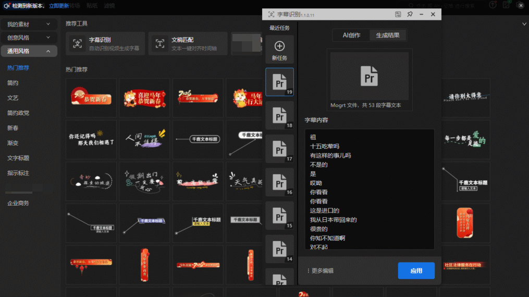Select the 文艺 category
Screen dimensions: 529x297
click(13, 98)
